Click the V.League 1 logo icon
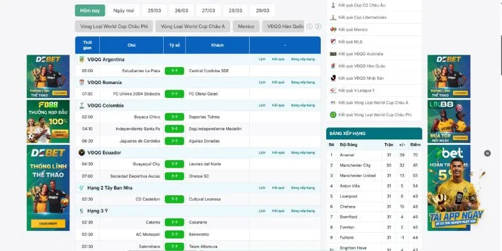The width and height of the screenshot is (502, 251). [333, 90]
